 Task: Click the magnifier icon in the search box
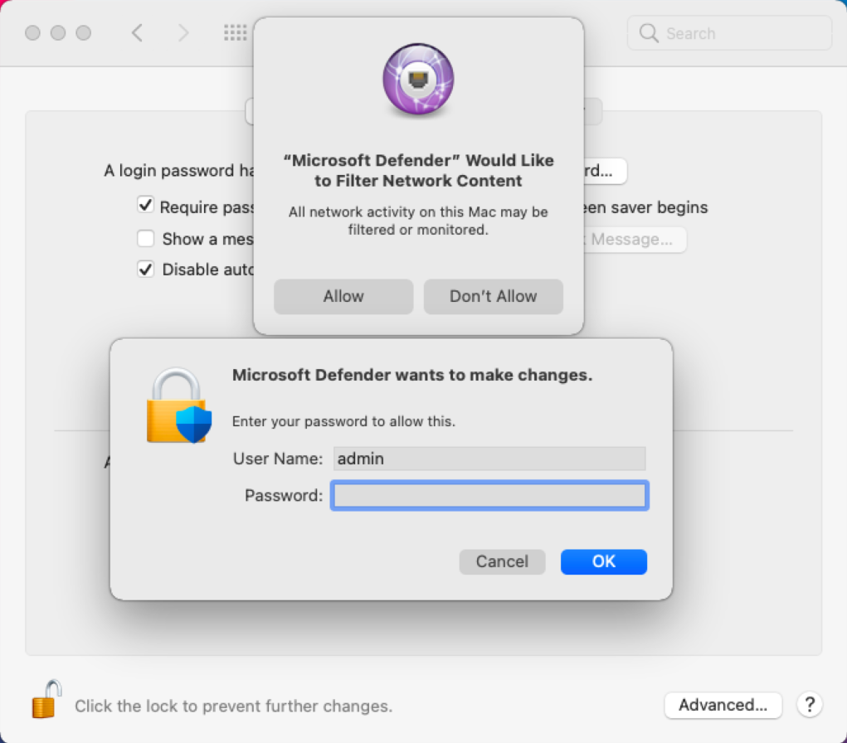tap(649, 33)
